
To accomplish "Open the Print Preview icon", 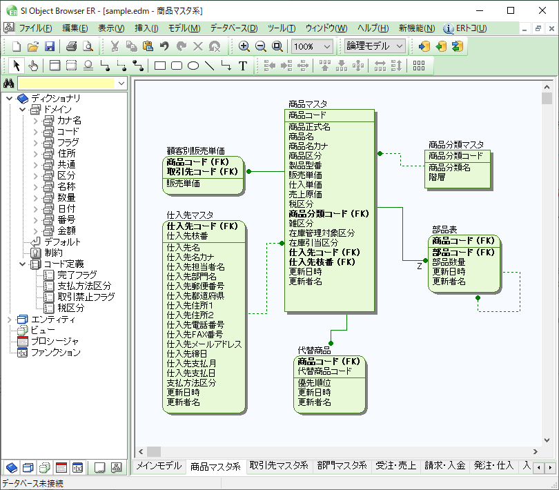I will tap(87, 48).
